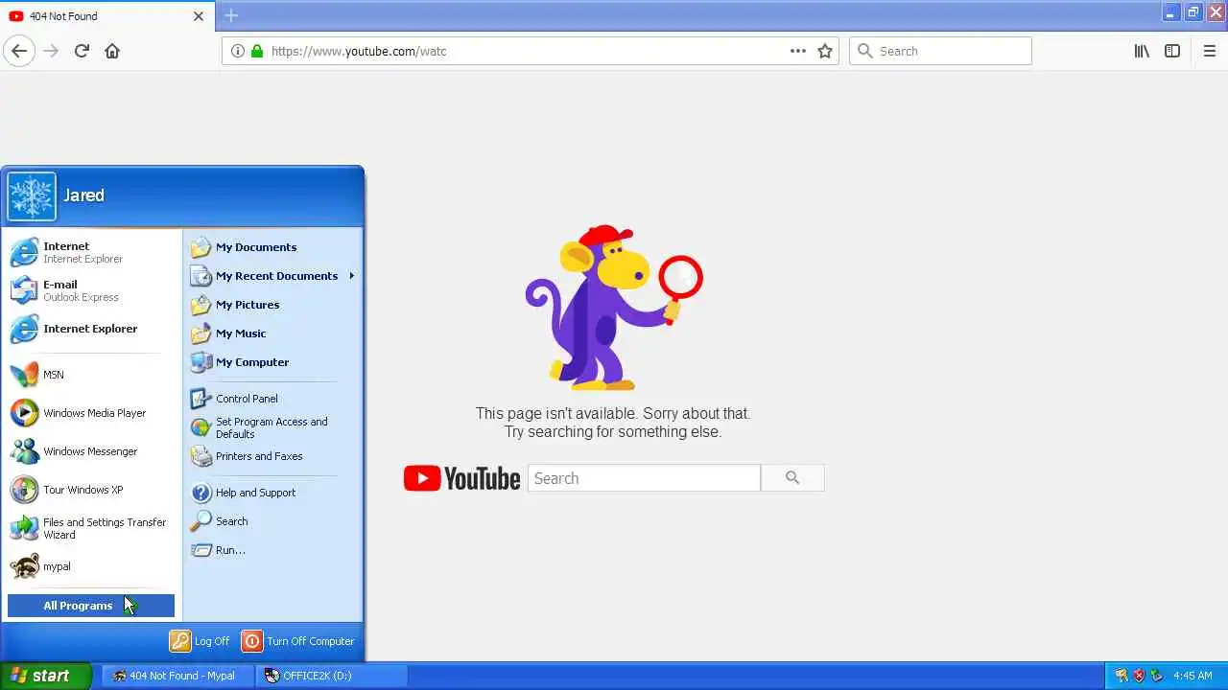1228x690 pixels.
Task: Open the browser hamburger menu
Action: click(x=1210, y=51)
